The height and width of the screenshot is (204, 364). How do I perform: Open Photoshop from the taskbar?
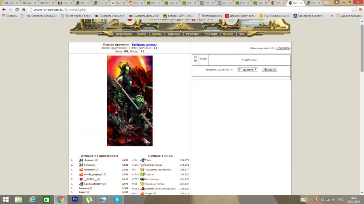tap(74, 199)
